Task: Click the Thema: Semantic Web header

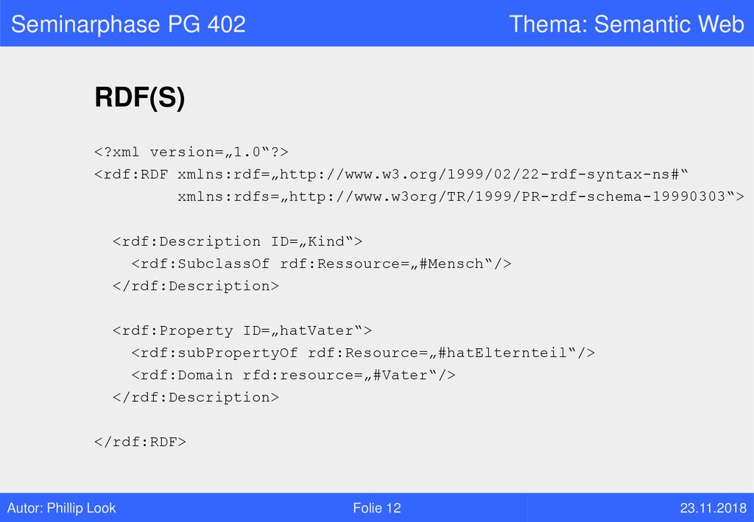Action: pos(627,24)
